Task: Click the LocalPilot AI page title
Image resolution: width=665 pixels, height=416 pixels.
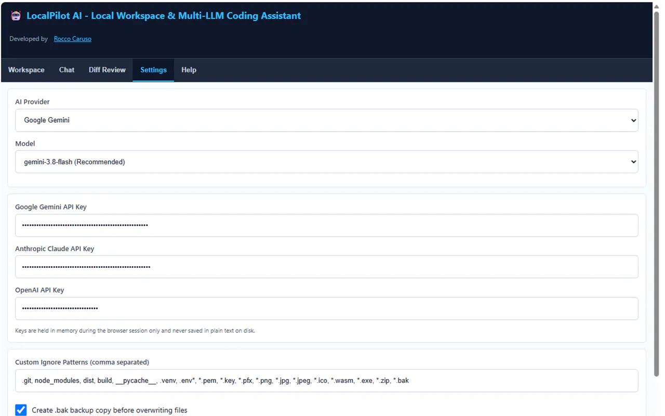Action: click(x=164, y=16)
